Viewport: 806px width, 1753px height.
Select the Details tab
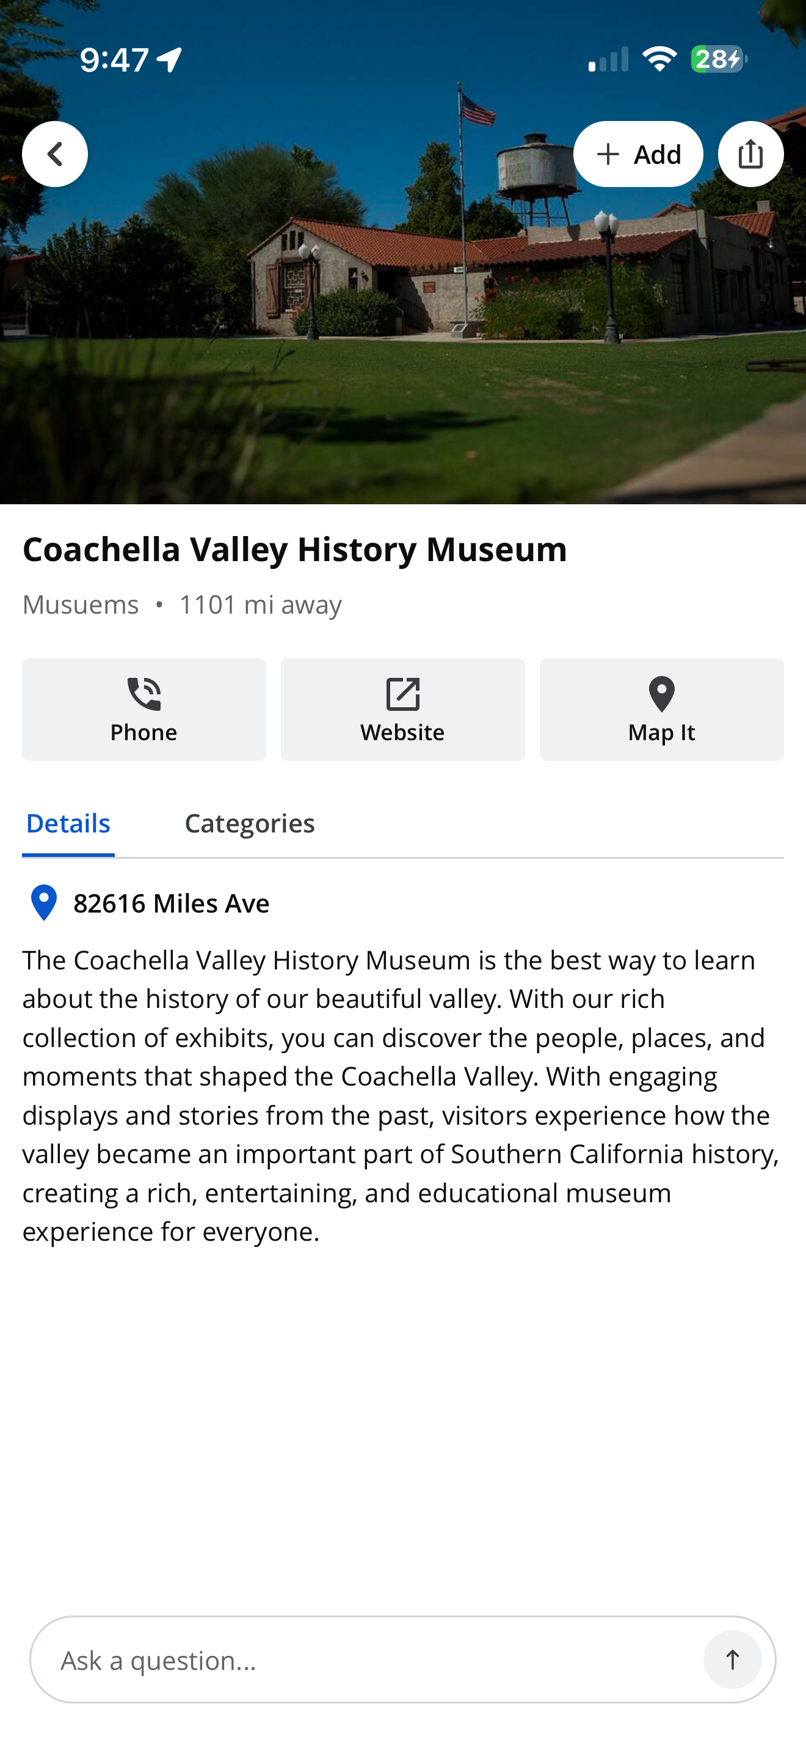click(68, 823)
